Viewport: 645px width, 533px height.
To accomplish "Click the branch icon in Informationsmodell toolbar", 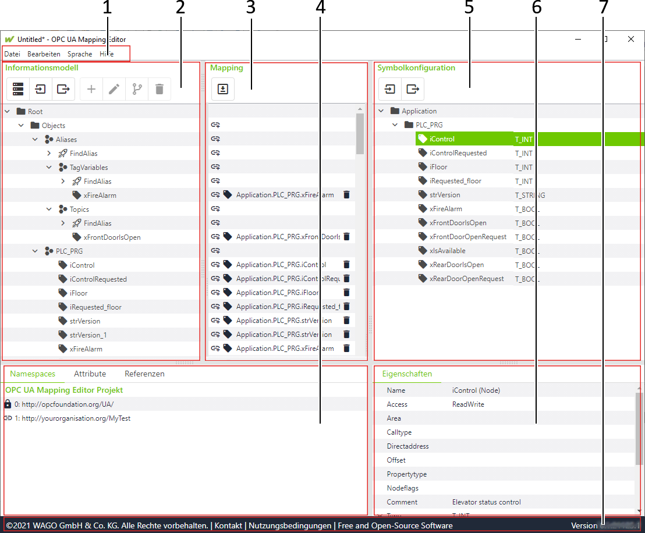I will pyautogui.click(x=137, y=89).
